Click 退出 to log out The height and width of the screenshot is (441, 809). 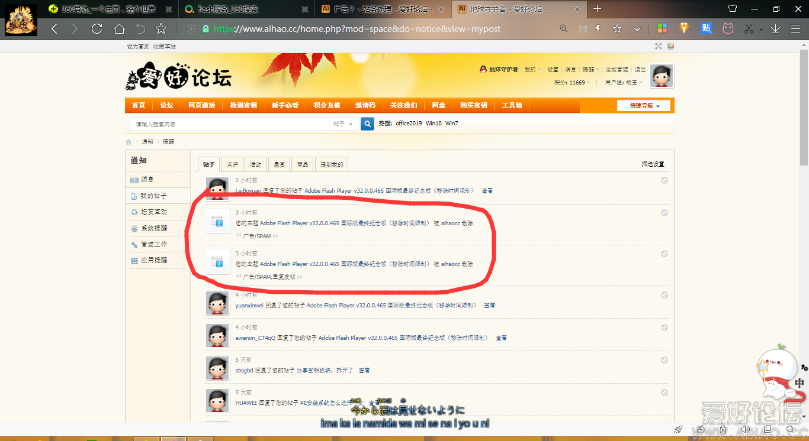[640, 69]
